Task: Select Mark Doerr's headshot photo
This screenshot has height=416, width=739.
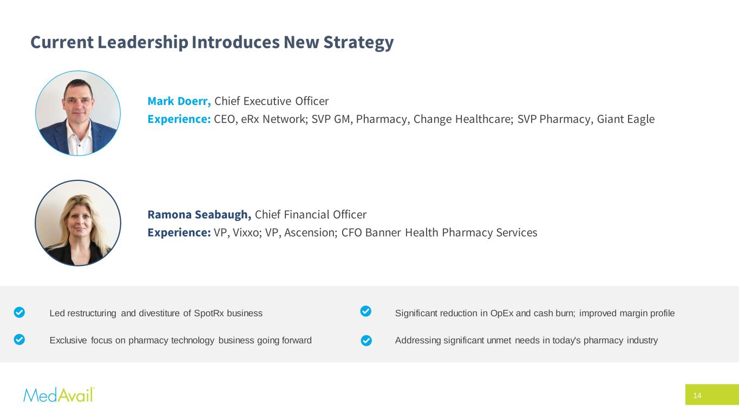Action: pyautogui.click(x=78, y=113)
